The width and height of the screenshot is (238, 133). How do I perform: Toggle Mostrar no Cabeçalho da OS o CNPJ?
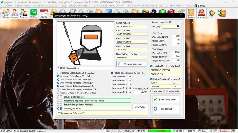tap(58, 76)
